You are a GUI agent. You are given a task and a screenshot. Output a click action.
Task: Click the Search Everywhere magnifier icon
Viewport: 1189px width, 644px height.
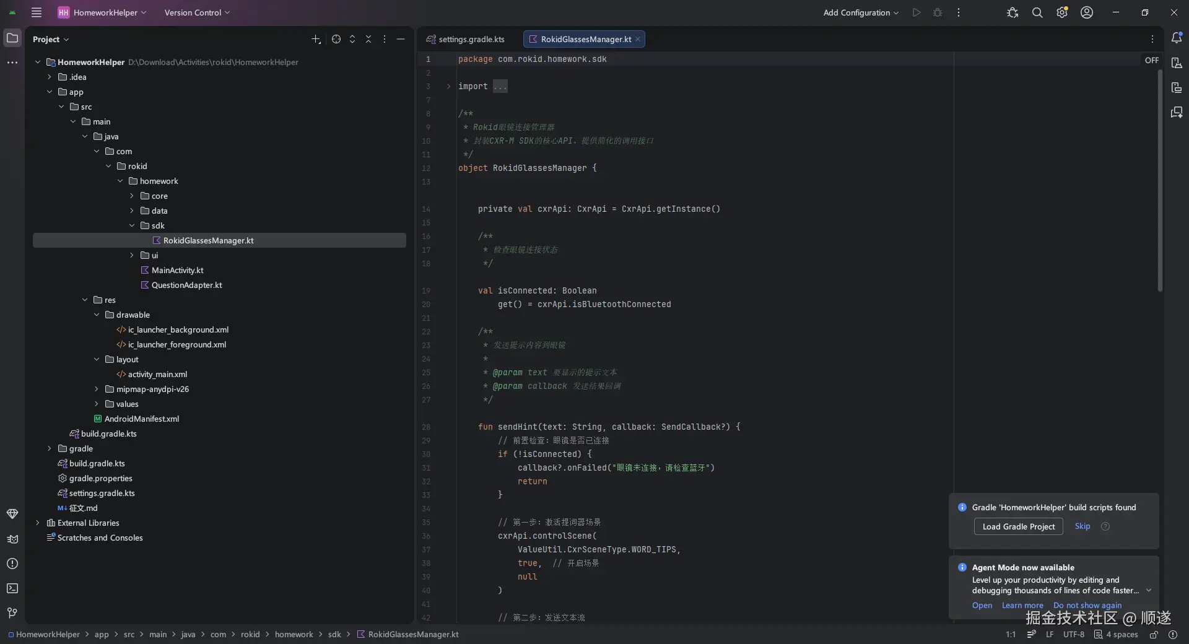pos(1037,12)
